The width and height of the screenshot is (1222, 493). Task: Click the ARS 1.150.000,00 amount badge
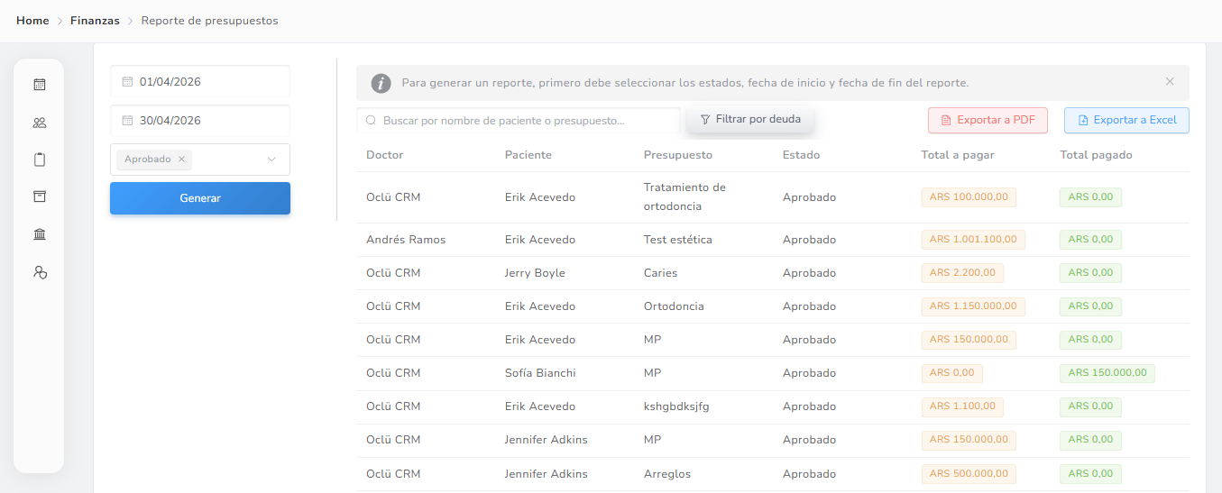click(973, 306)
